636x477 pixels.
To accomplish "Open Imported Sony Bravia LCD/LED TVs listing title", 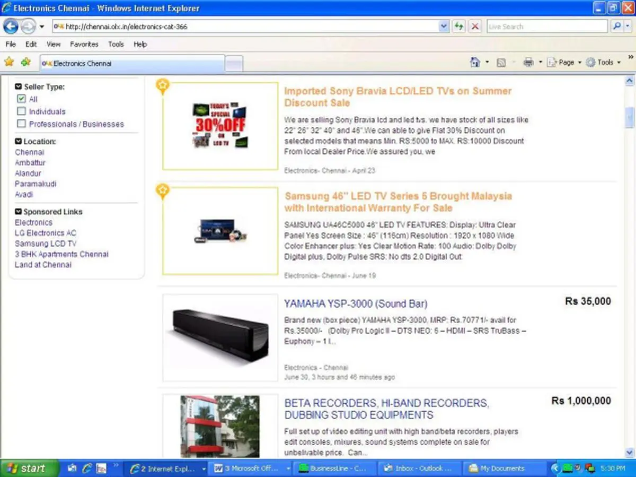I will pos(398,97).
